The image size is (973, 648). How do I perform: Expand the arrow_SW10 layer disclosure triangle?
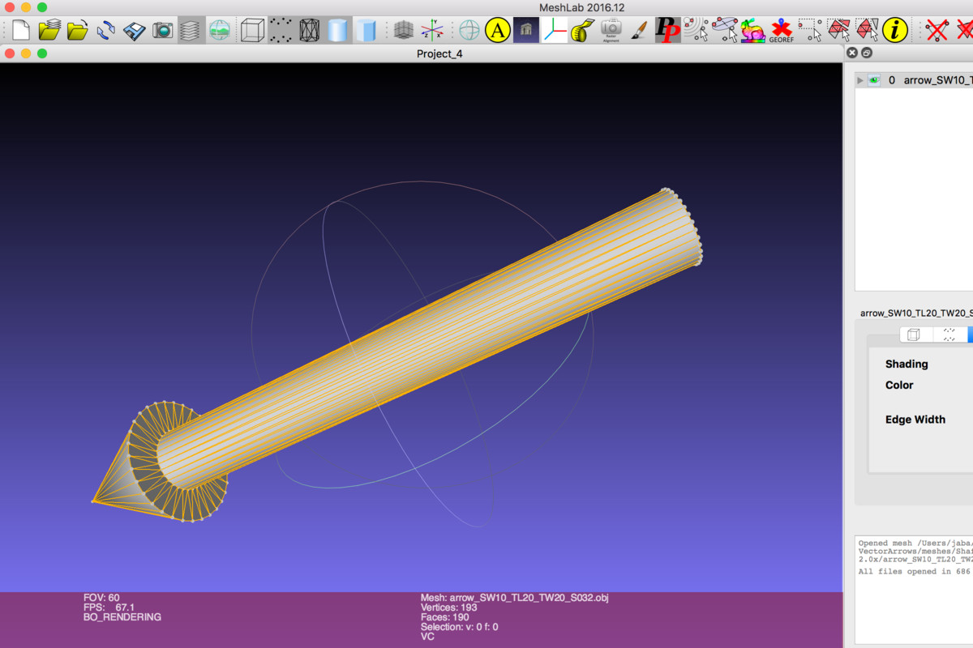pyautogui.click(x=860, y=80)
